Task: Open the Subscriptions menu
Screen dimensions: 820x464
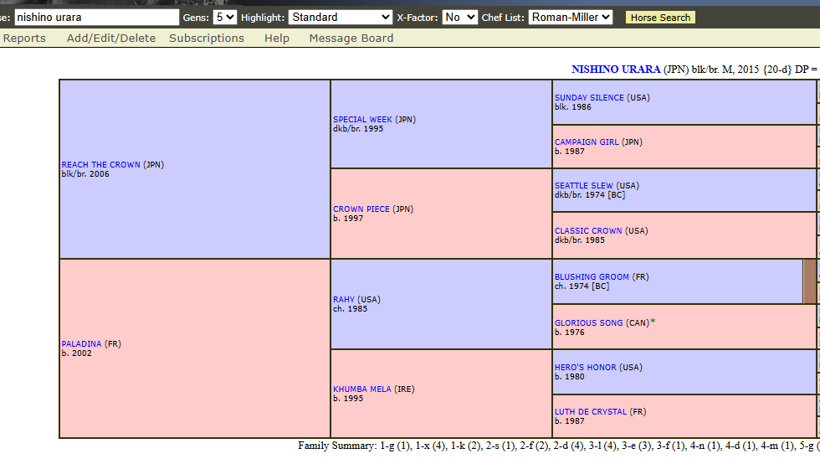Action: (x=207, y=39)
